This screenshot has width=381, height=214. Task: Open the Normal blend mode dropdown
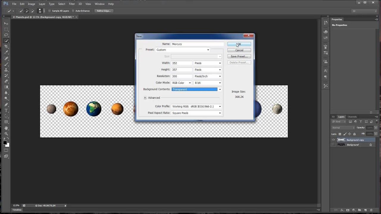tap(343, 128)
